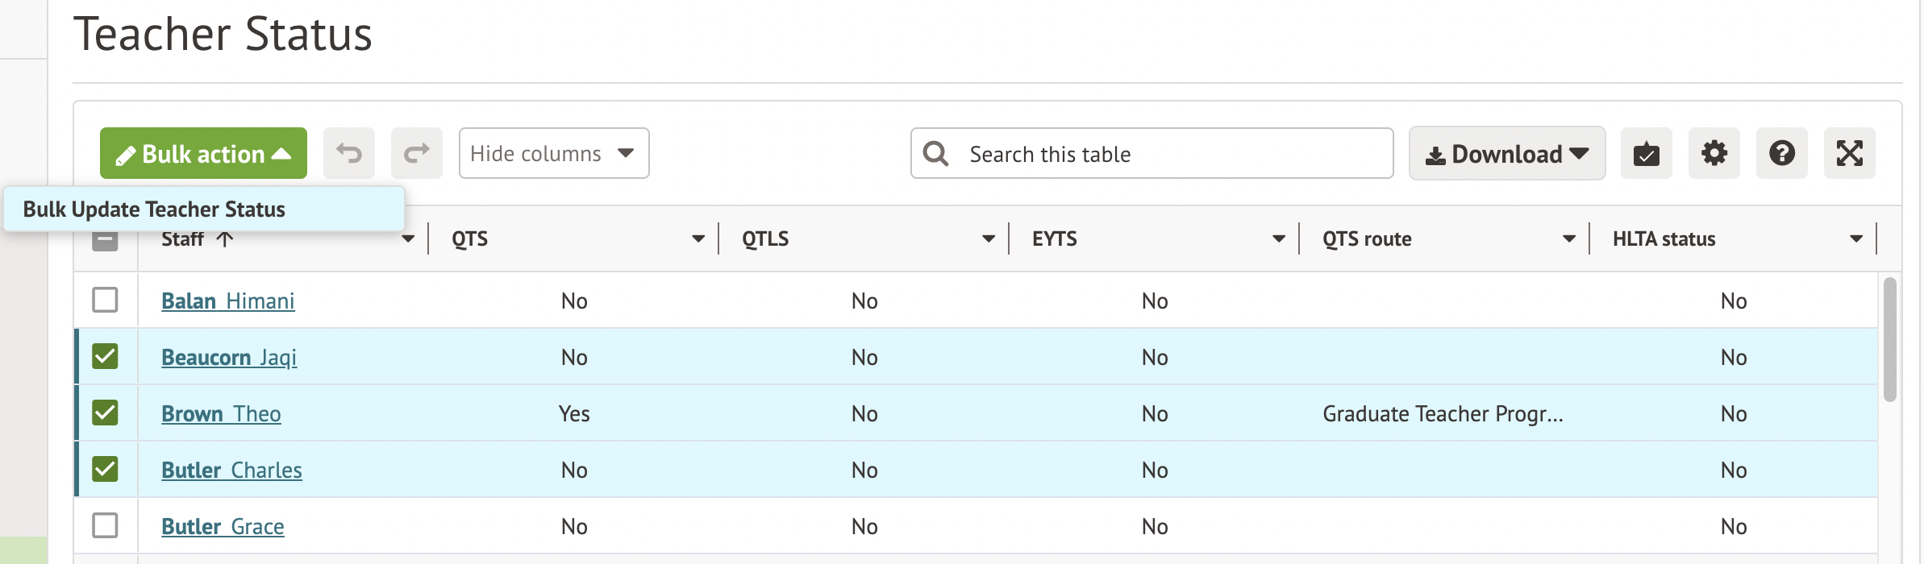Open the Download dropdown
The image size is (1924, 564).
click(1506, 153)
